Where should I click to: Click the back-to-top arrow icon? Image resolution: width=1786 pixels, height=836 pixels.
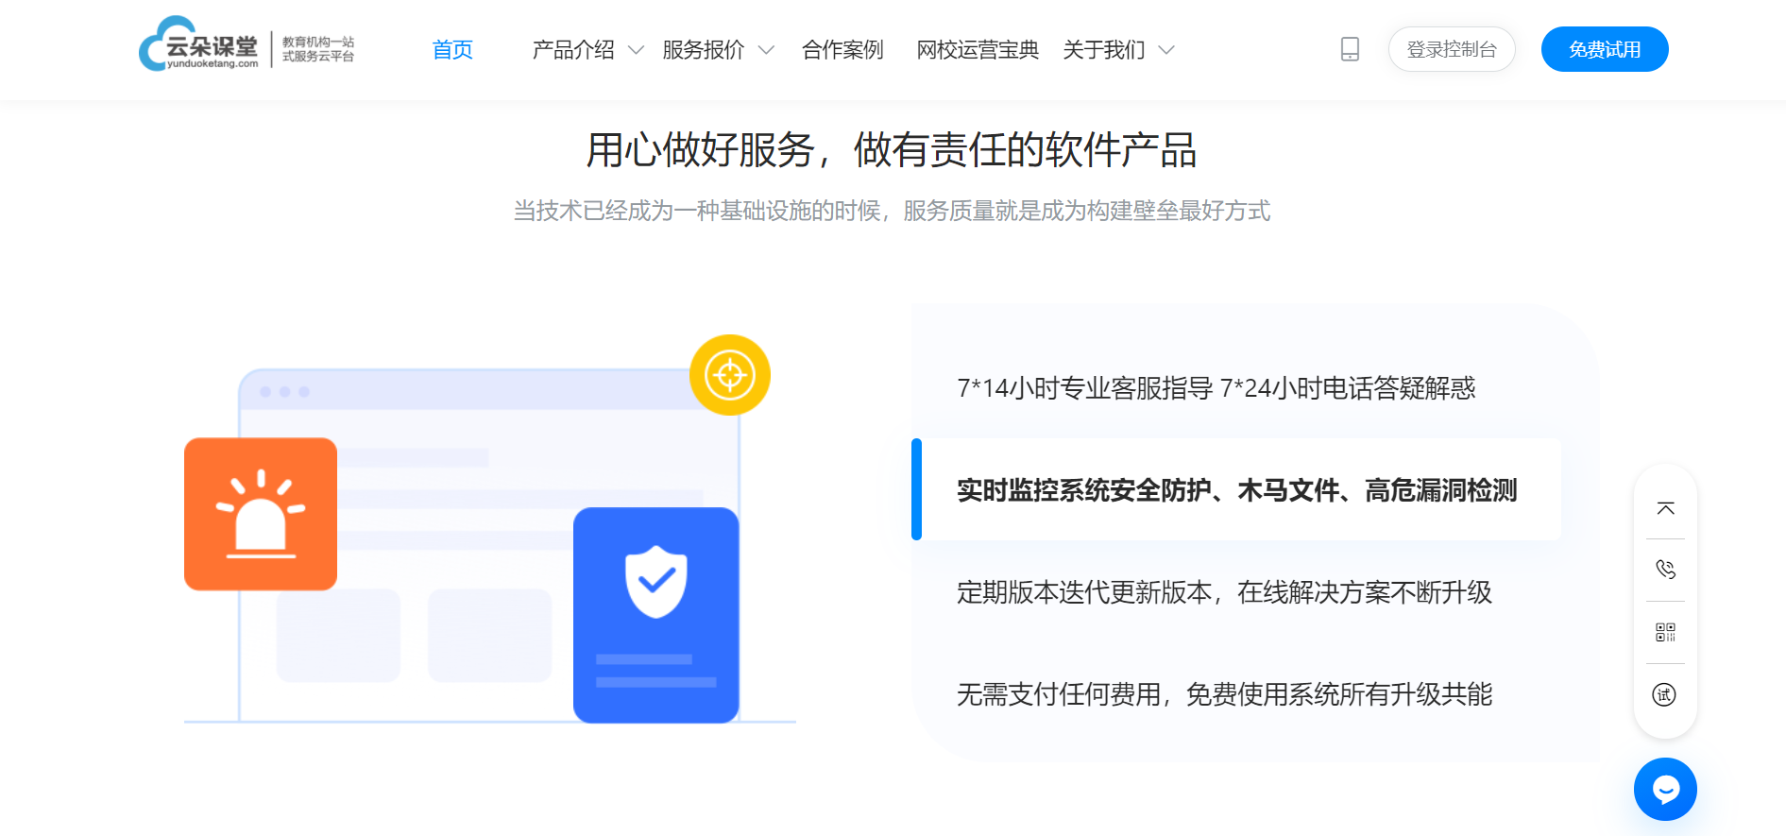tap(1665, 508)
